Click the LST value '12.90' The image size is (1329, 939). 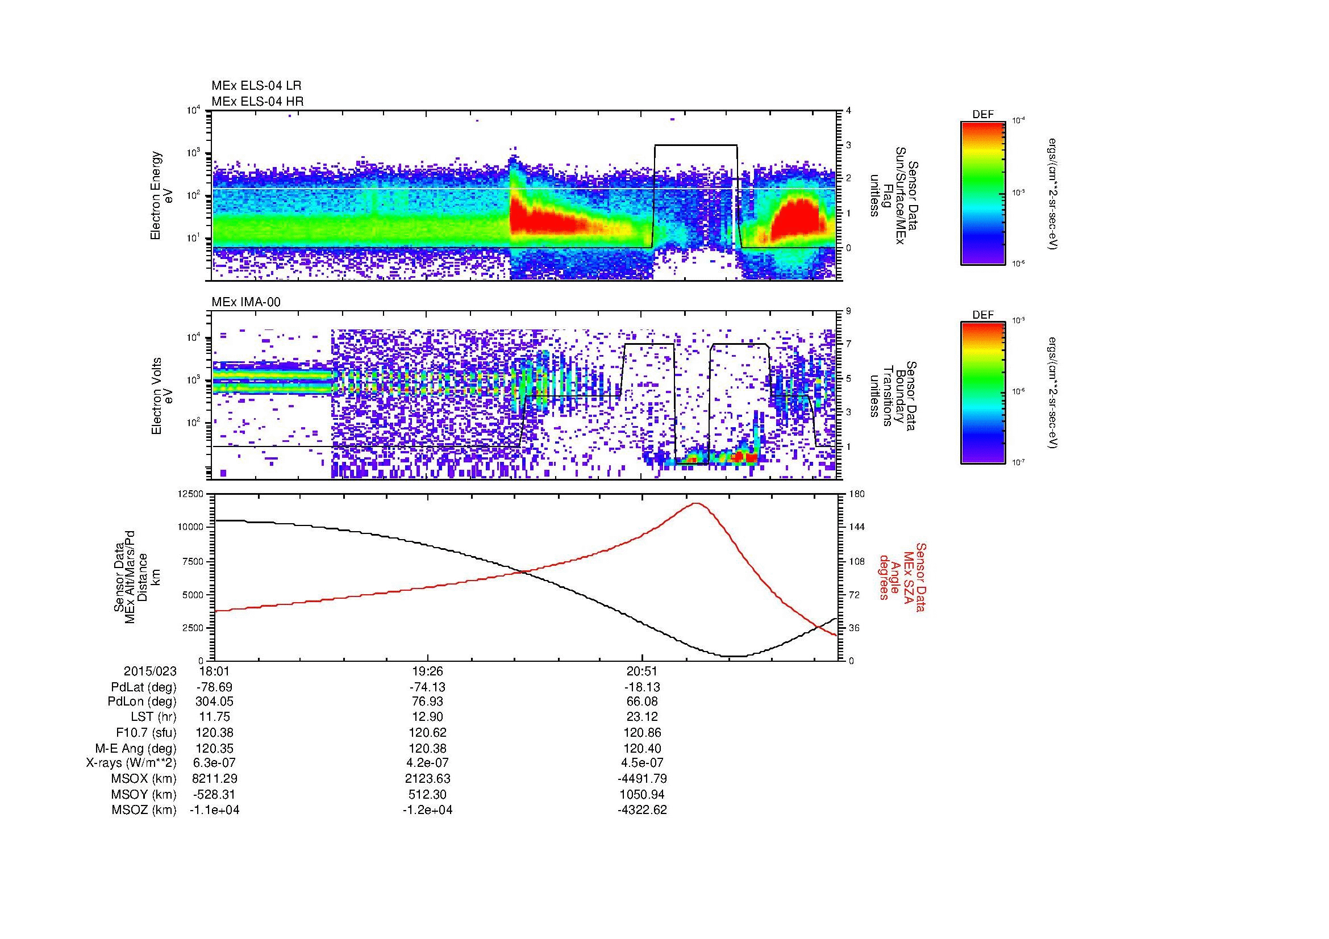(428, 717)
